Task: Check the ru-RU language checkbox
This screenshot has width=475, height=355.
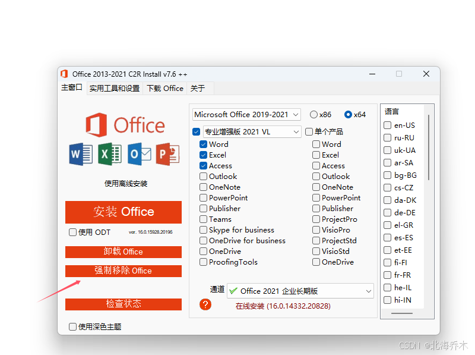Action: pyautogui.click(x=388, y=138)
